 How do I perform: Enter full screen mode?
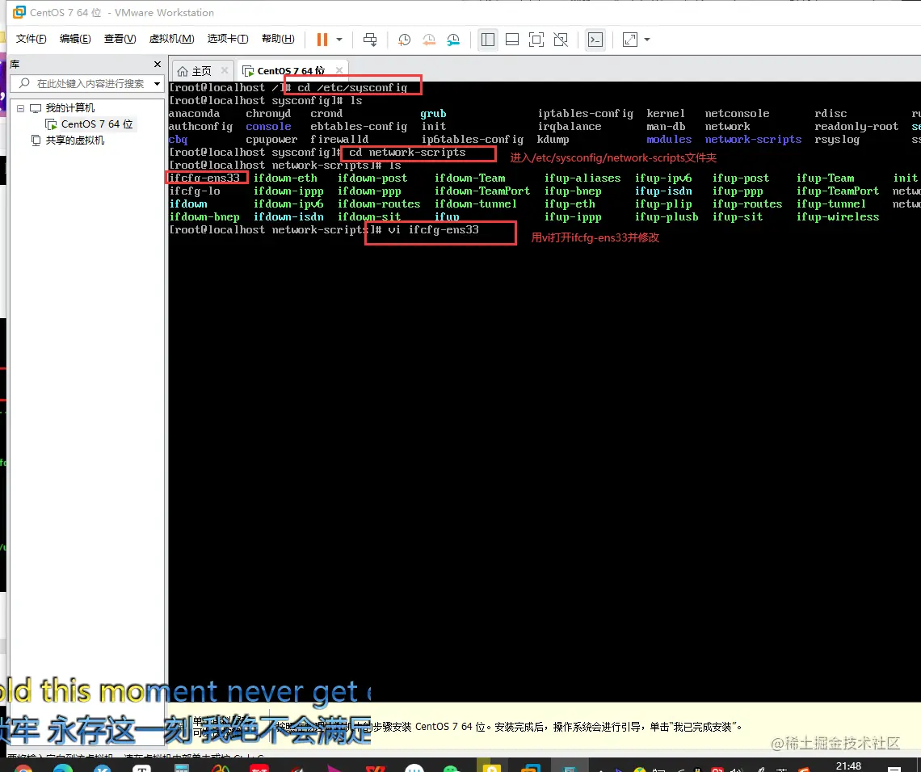[536, 40]
